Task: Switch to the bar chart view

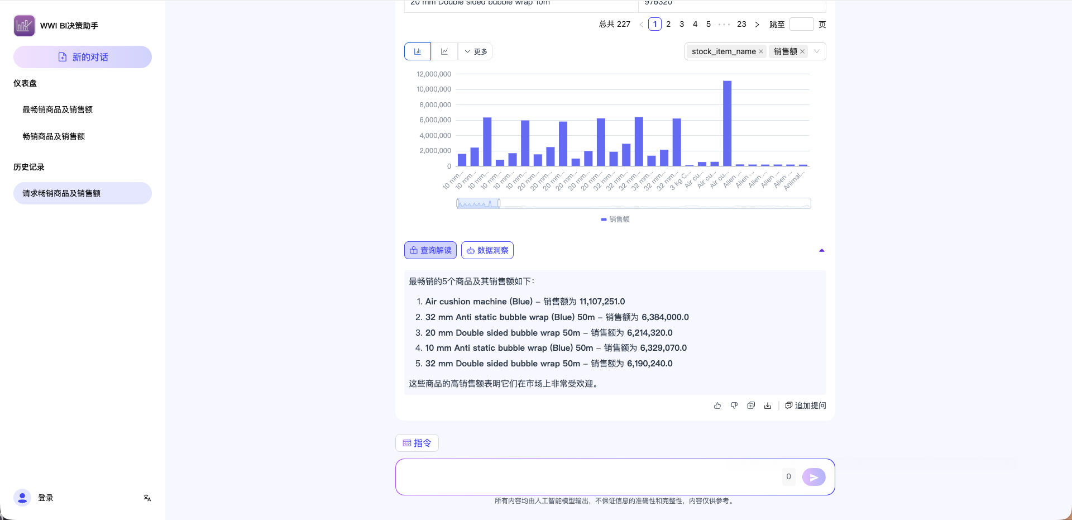Action: pyautogui.click(x=417, y=51)
